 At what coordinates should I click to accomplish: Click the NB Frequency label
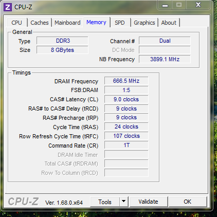pos(117,59)
